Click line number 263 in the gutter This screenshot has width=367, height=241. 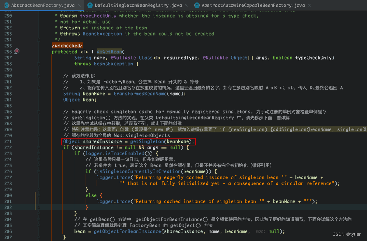point(8,94)
